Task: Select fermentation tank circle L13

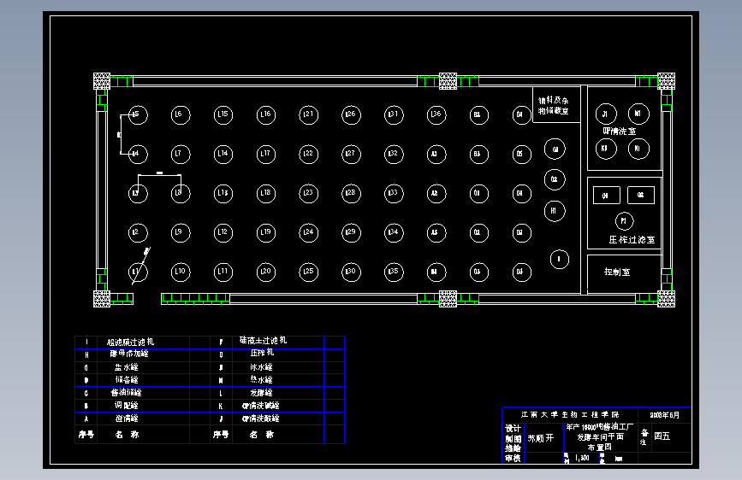Action: click(x=223, y=193)
